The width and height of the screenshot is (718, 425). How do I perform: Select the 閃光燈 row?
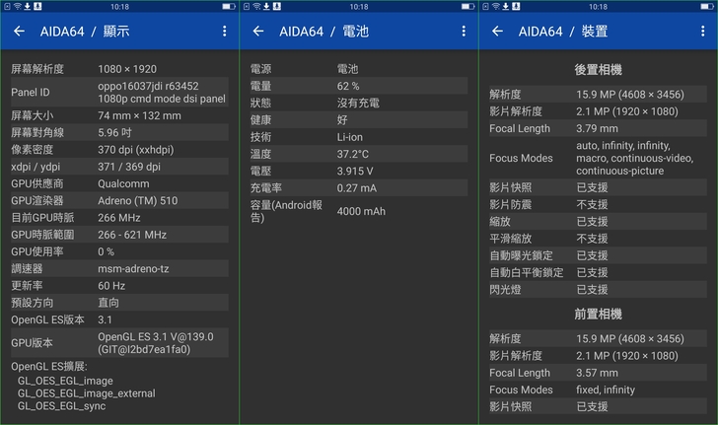pyautogui.click(x=598, y=290)
